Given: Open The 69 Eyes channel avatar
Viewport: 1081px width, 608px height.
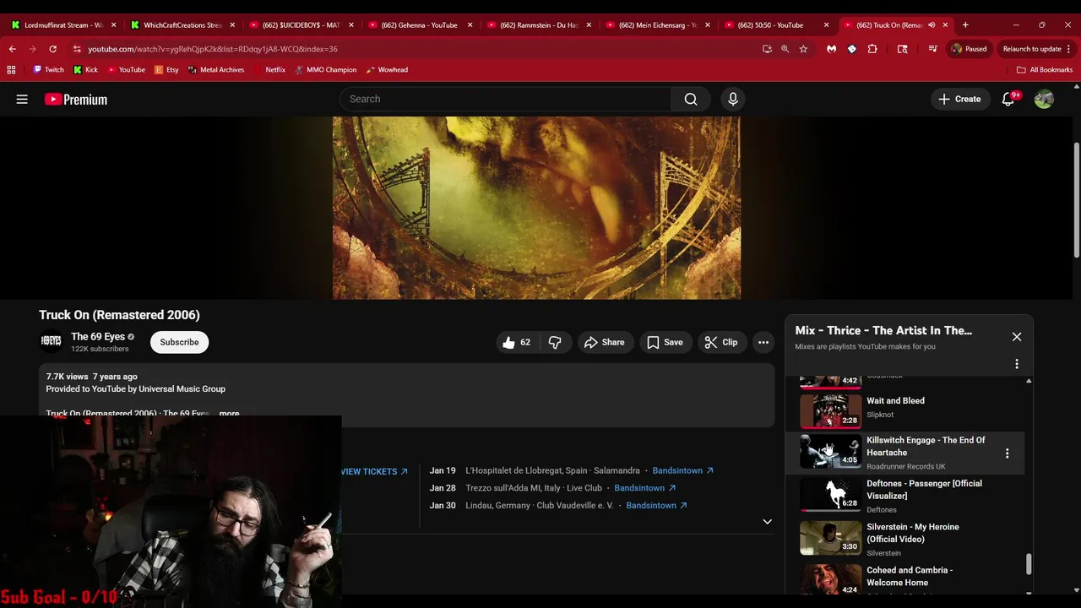Looking at the screenshot, I should point(52,341).
